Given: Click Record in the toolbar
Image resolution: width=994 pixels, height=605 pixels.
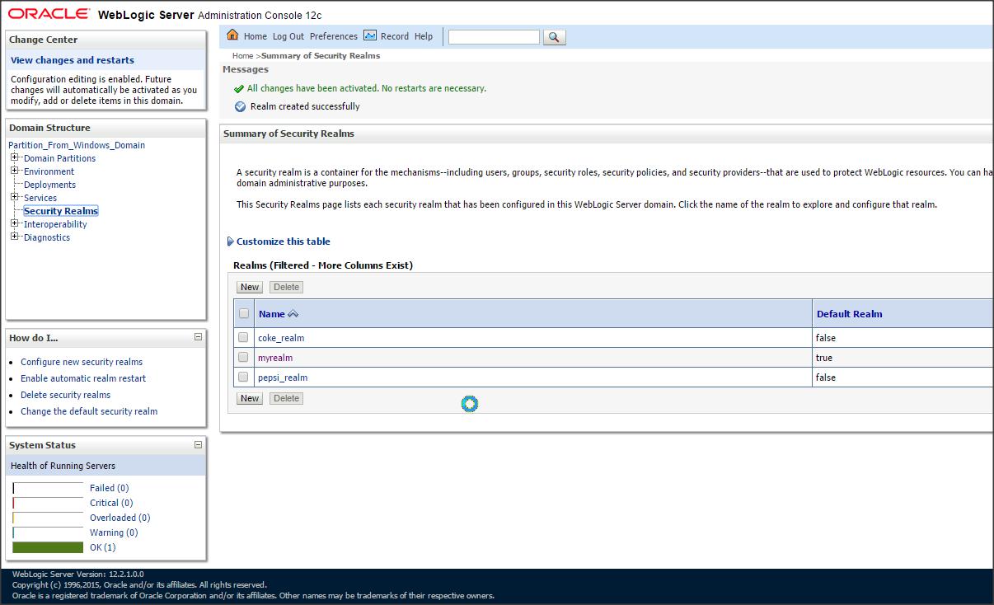Looking at the screenshot, I should (395, 36).
